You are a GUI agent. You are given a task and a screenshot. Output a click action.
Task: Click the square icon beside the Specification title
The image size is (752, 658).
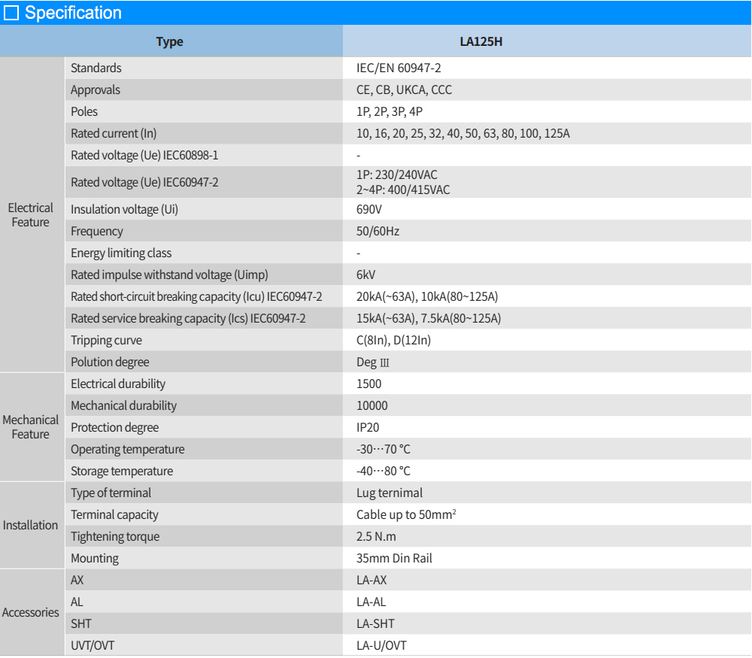click(11, 13)
